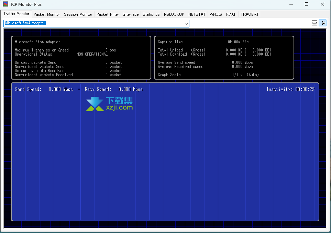Switch to the NETSTAT tab
Image resolution: width=331 pixels, height=233 pixels.
tap(197, 14)
